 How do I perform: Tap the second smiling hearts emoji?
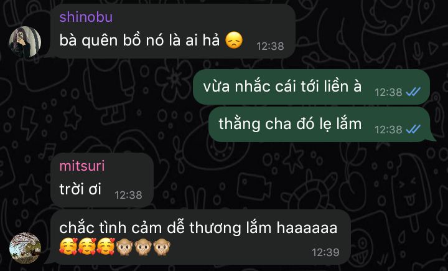[x=87, y=246]
